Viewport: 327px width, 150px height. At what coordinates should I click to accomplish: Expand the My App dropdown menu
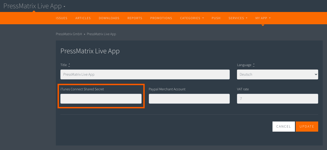click(x=263, y=18)
